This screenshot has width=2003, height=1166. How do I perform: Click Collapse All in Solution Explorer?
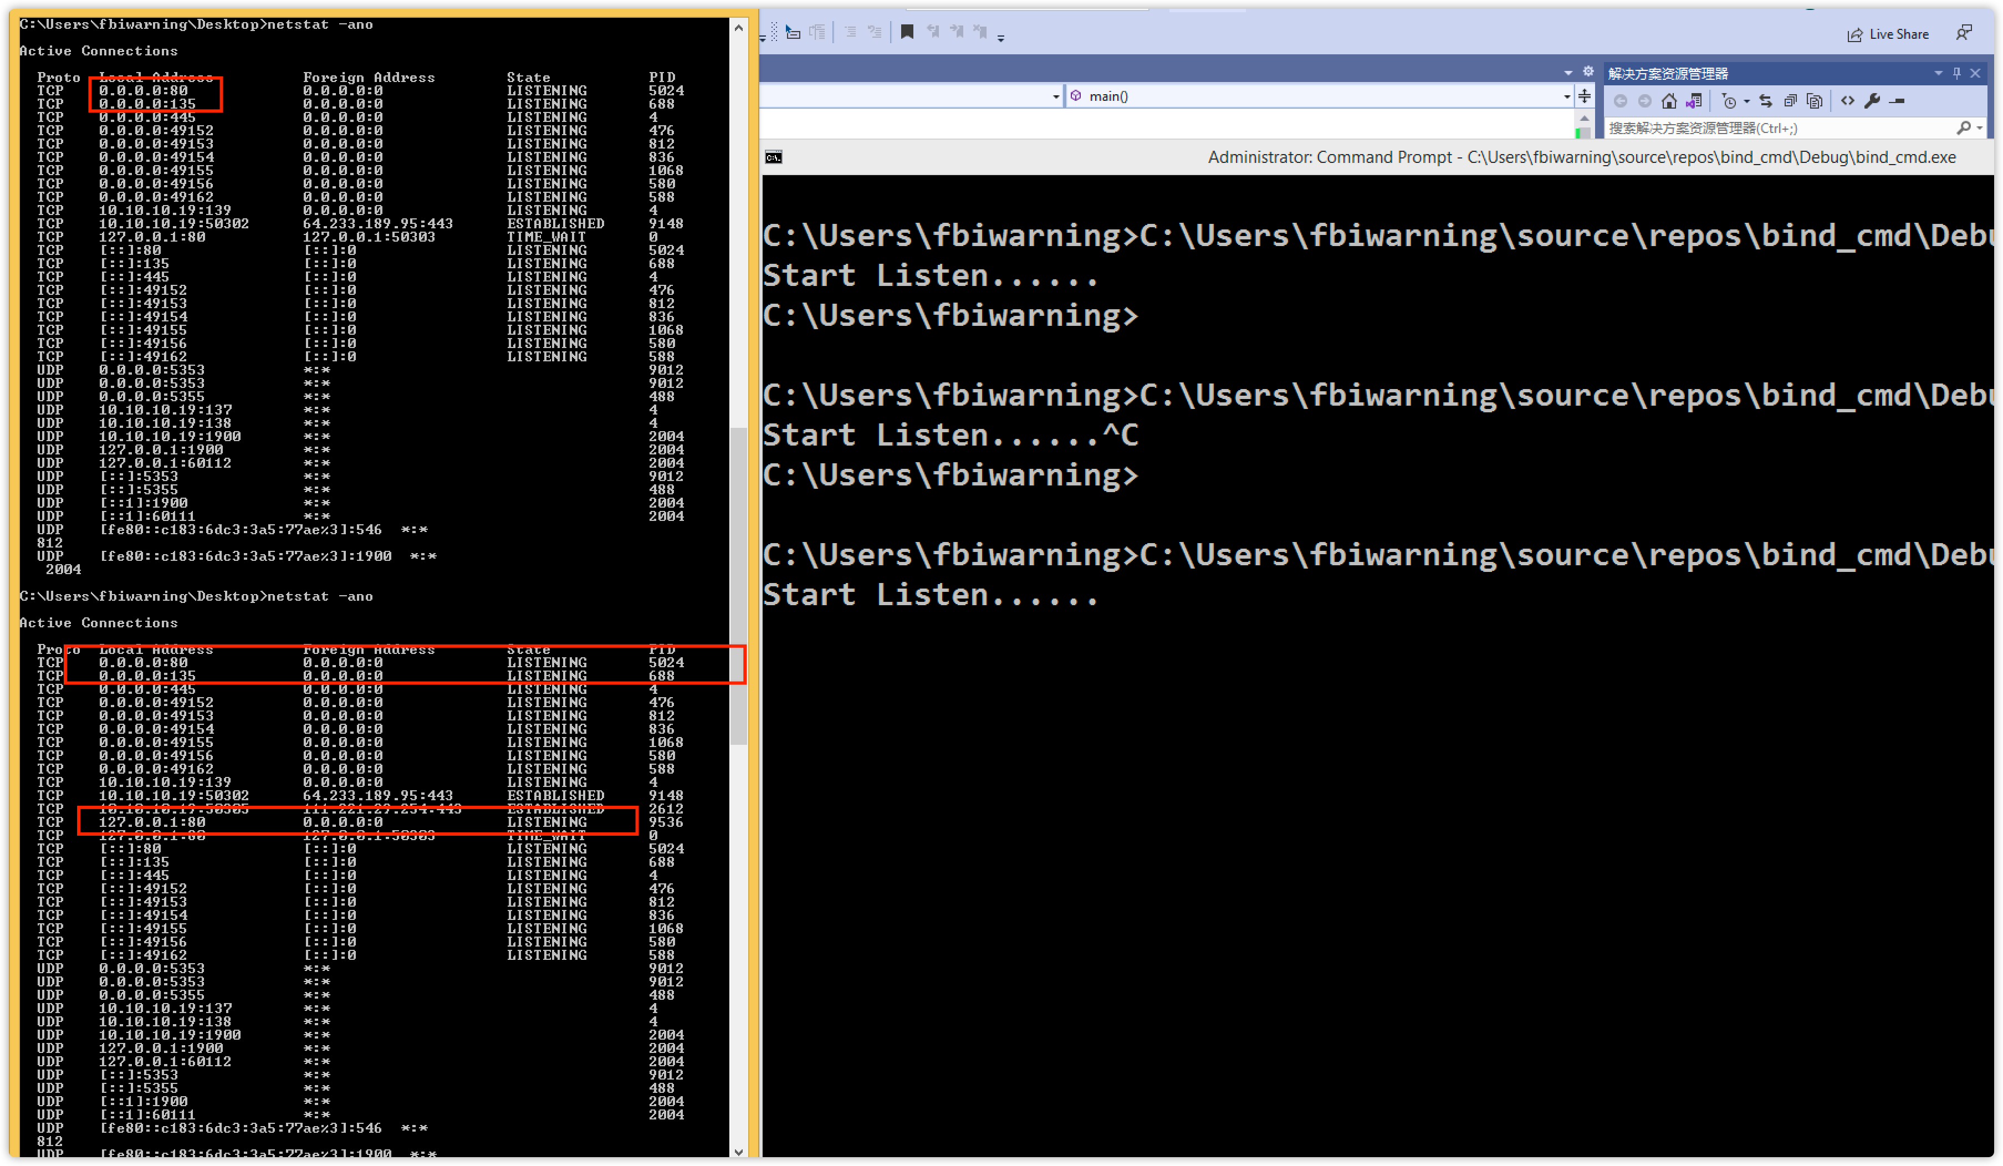tap(1790, 101)
